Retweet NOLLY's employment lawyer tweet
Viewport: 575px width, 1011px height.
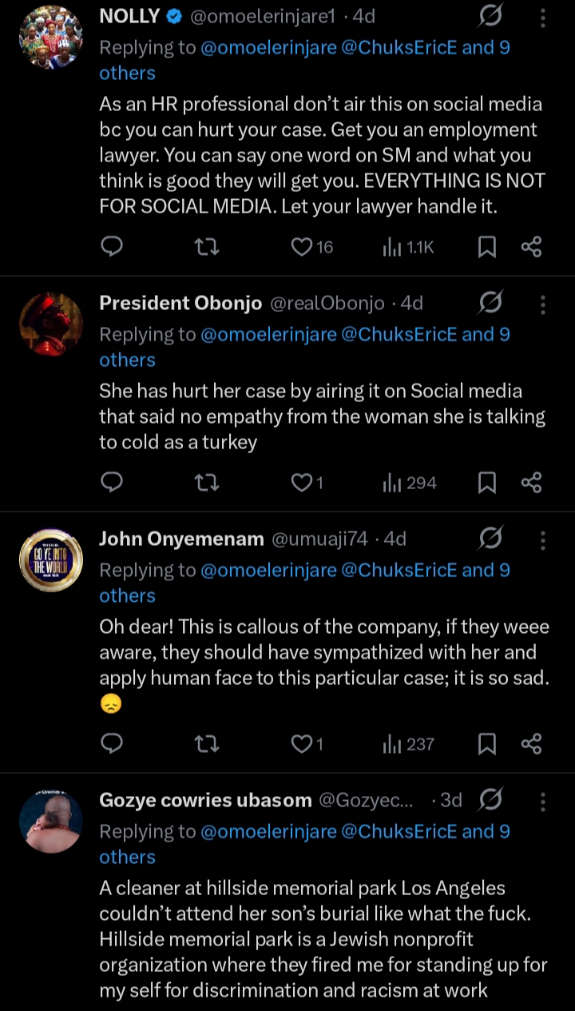pyautogui.click(x=207, y=248)
